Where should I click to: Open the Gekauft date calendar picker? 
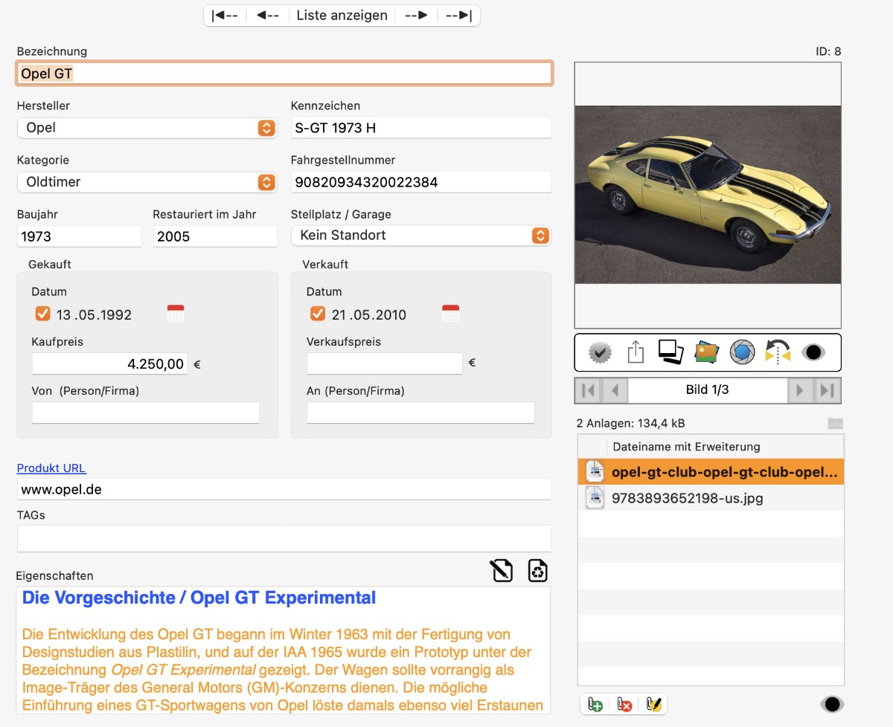tap(176, 314)
